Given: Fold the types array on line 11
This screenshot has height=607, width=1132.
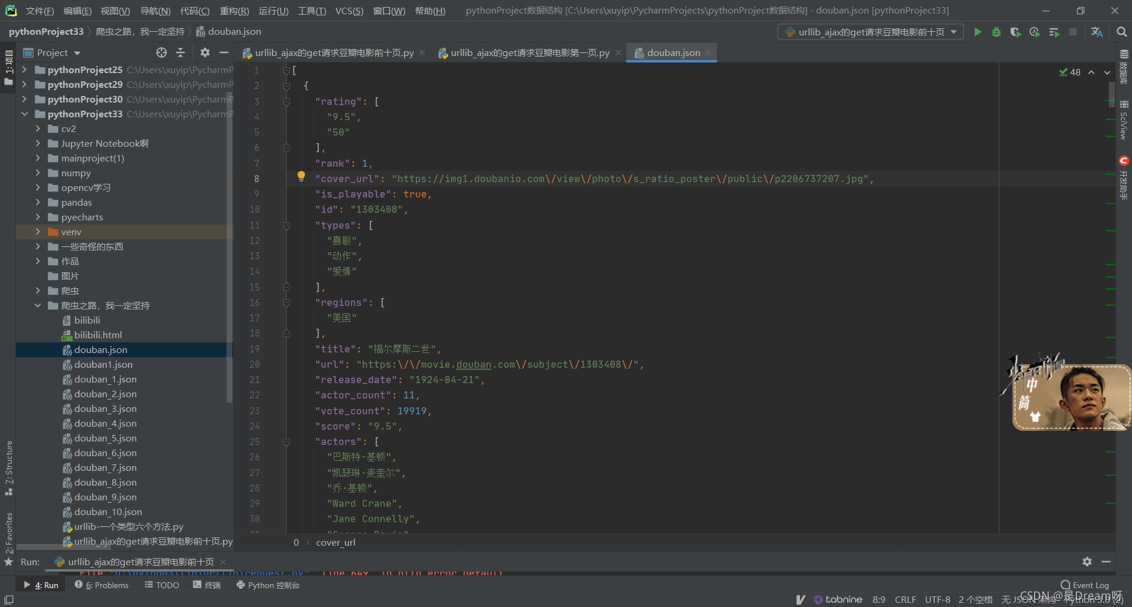Looking at the screenshot, I should click(x=287, y=225).
